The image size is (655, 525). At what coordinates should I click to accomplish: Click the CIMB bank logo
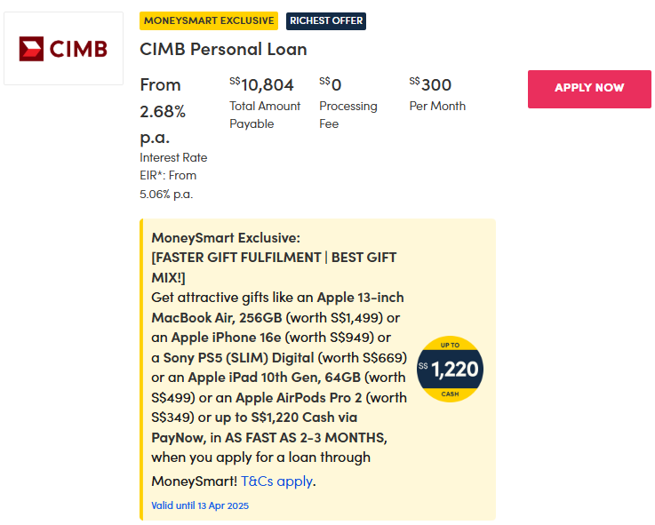63,48
